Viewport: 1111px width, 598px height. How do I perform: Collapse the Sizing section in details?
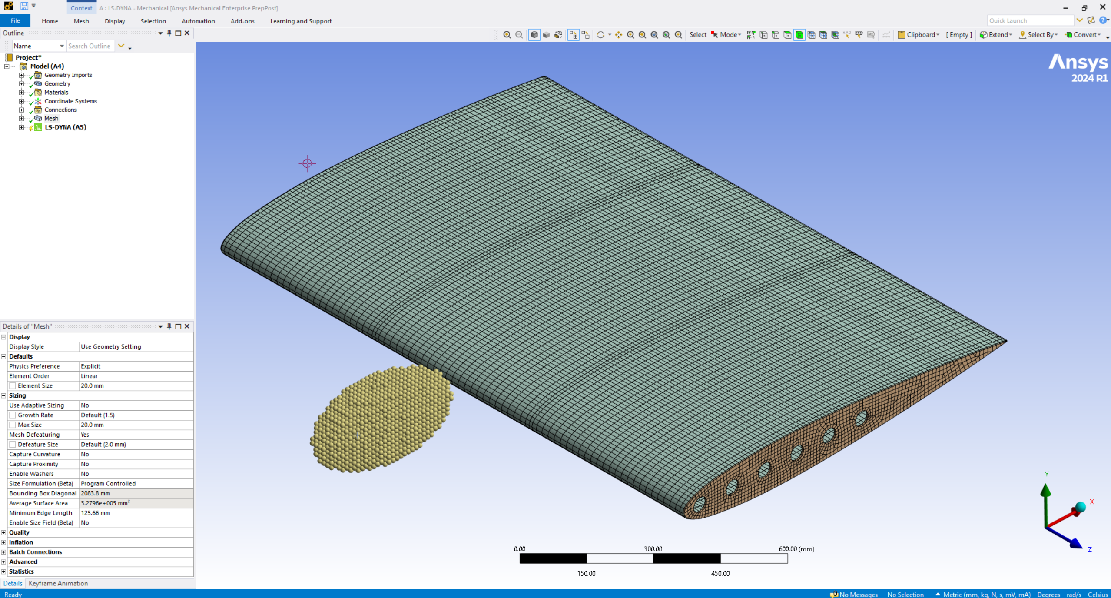(3, 396)
